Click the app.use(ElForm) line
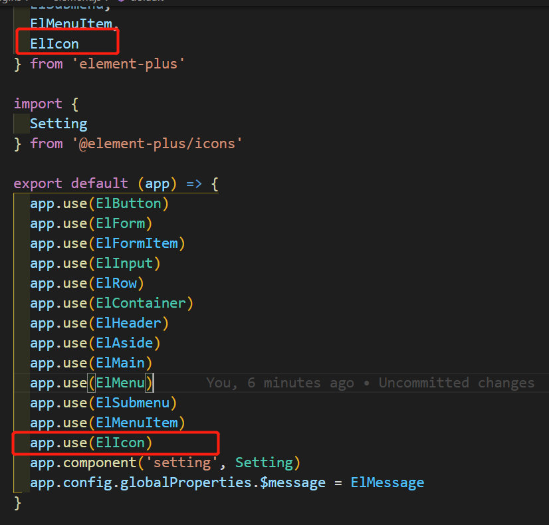The image size is (549, 525). pos(91,223)
